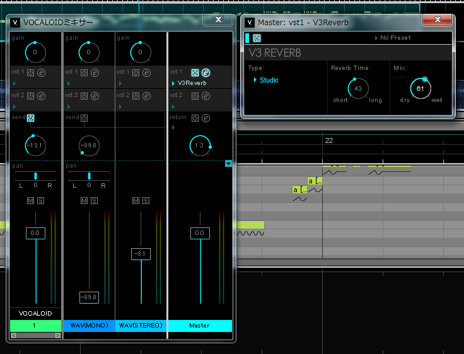Click WAV(MONO) volume fader -89.8
Screen dimensions: 464x354
89,297
